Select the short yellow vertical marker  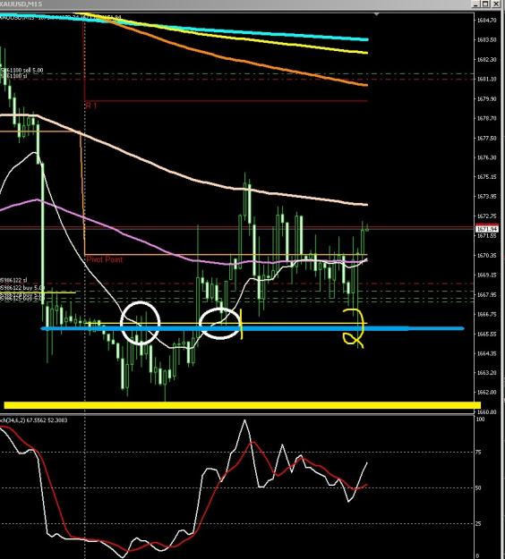[242, 324]
